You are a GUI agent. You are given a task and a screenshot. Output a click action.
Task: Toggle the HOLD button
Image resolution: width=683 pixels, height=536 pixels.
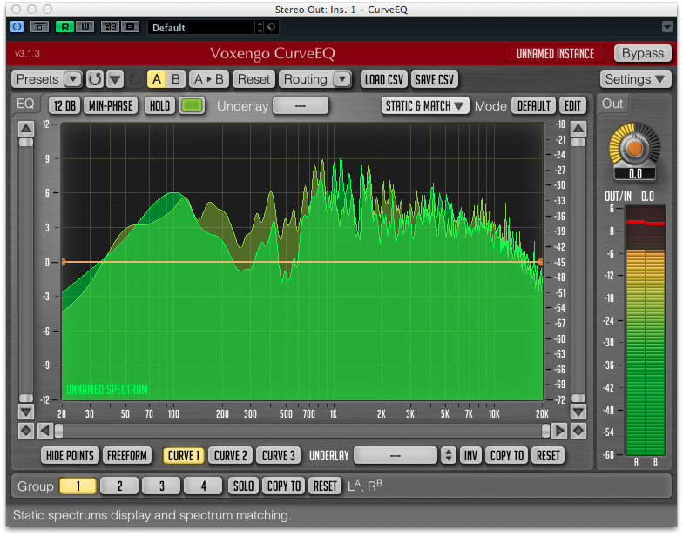(x=160, y=106)
